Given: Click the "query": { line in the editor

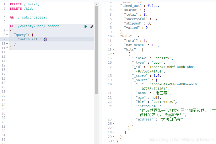Looking at the screenshot, I should 24,35.
